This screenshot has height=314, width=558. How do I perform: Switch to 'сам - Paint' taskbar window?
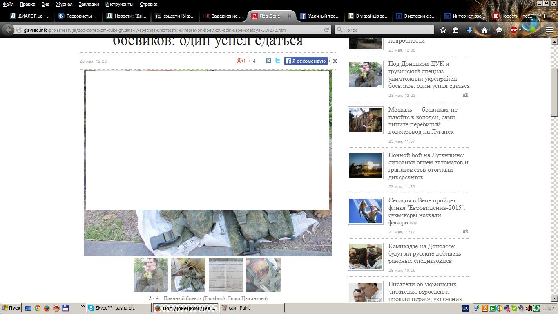pos(252,308)
